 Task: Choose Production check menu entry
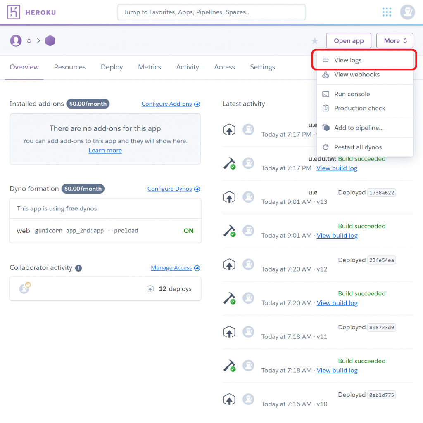point(365,108)
